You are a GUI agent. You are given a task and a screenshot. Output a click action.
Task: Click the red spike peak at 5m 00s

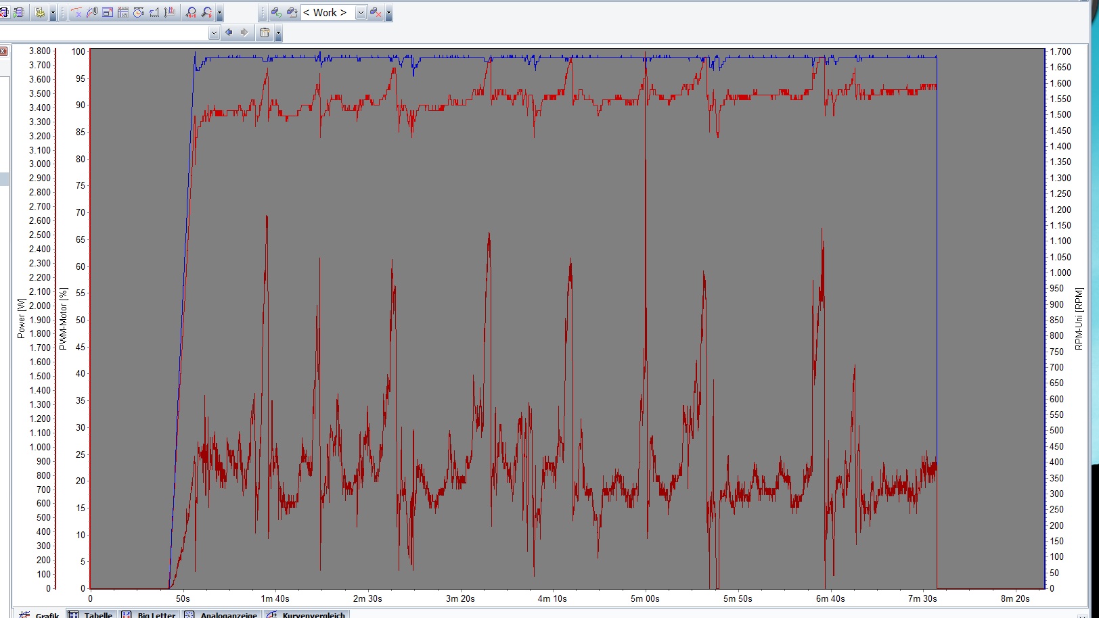pos(646,53)
